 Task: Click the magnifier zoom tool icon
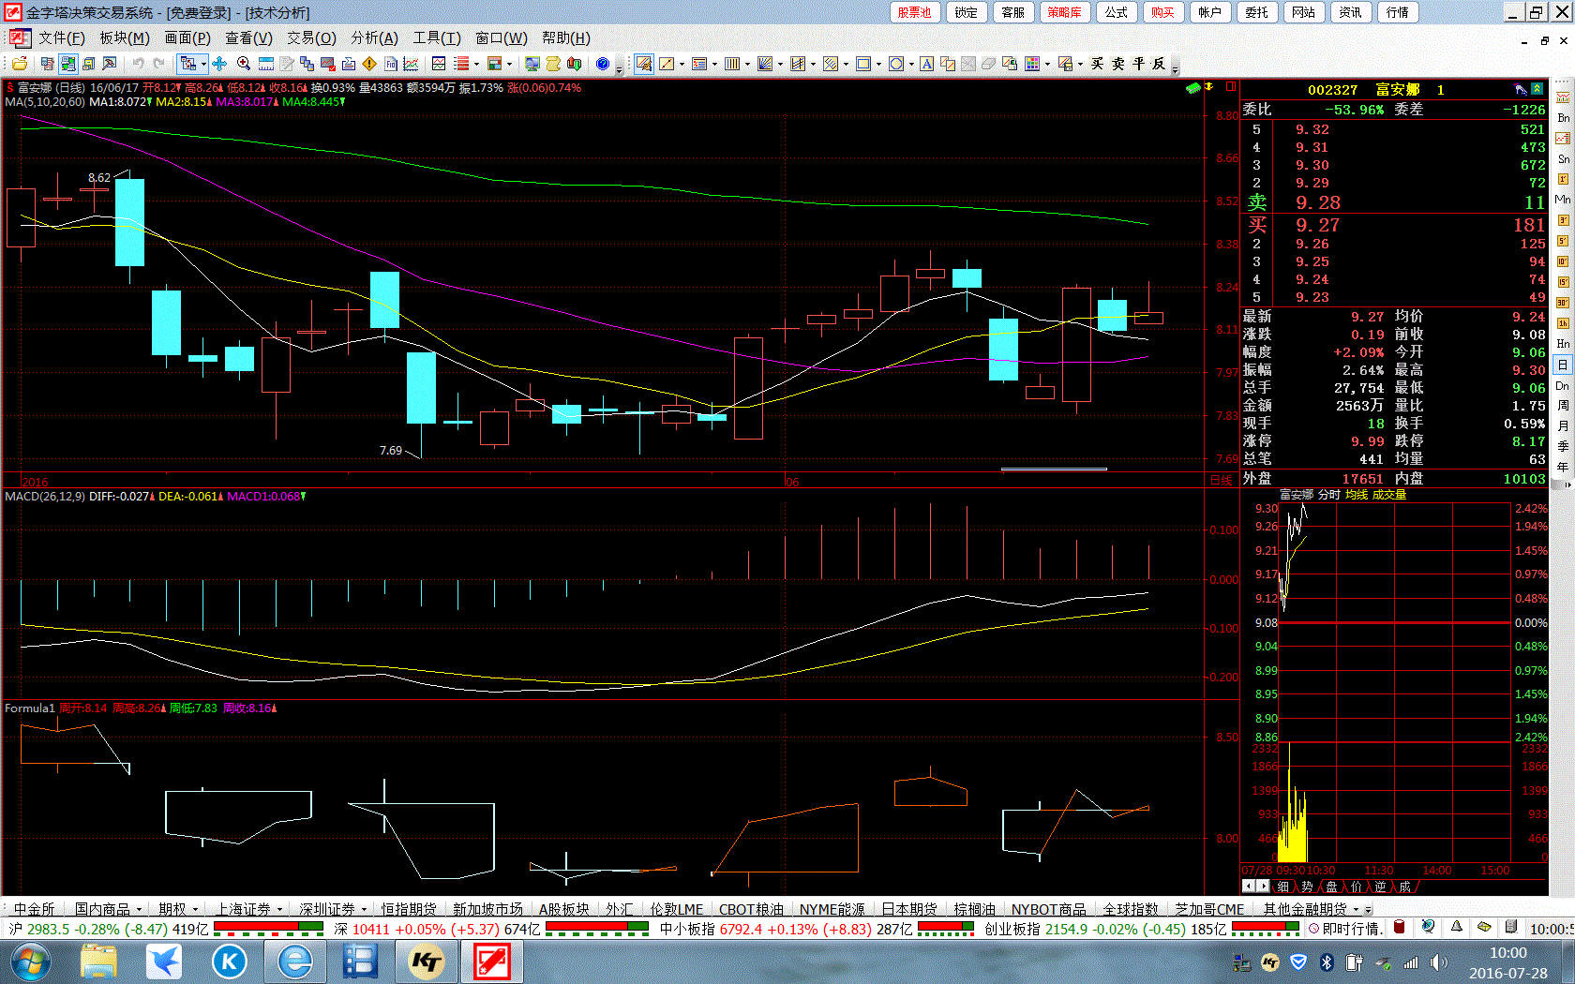pyautogui.click(x=244, y=64)
